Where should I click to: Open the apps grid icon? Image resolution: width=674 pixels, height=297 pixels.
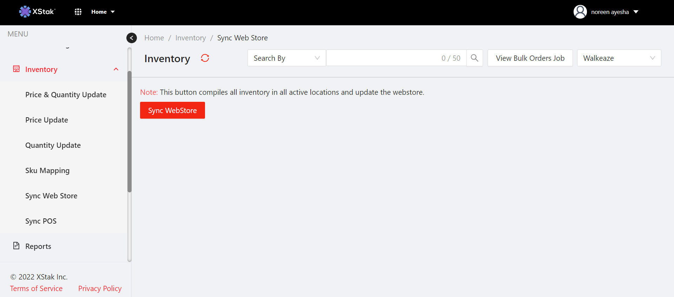tap(78, 12)
